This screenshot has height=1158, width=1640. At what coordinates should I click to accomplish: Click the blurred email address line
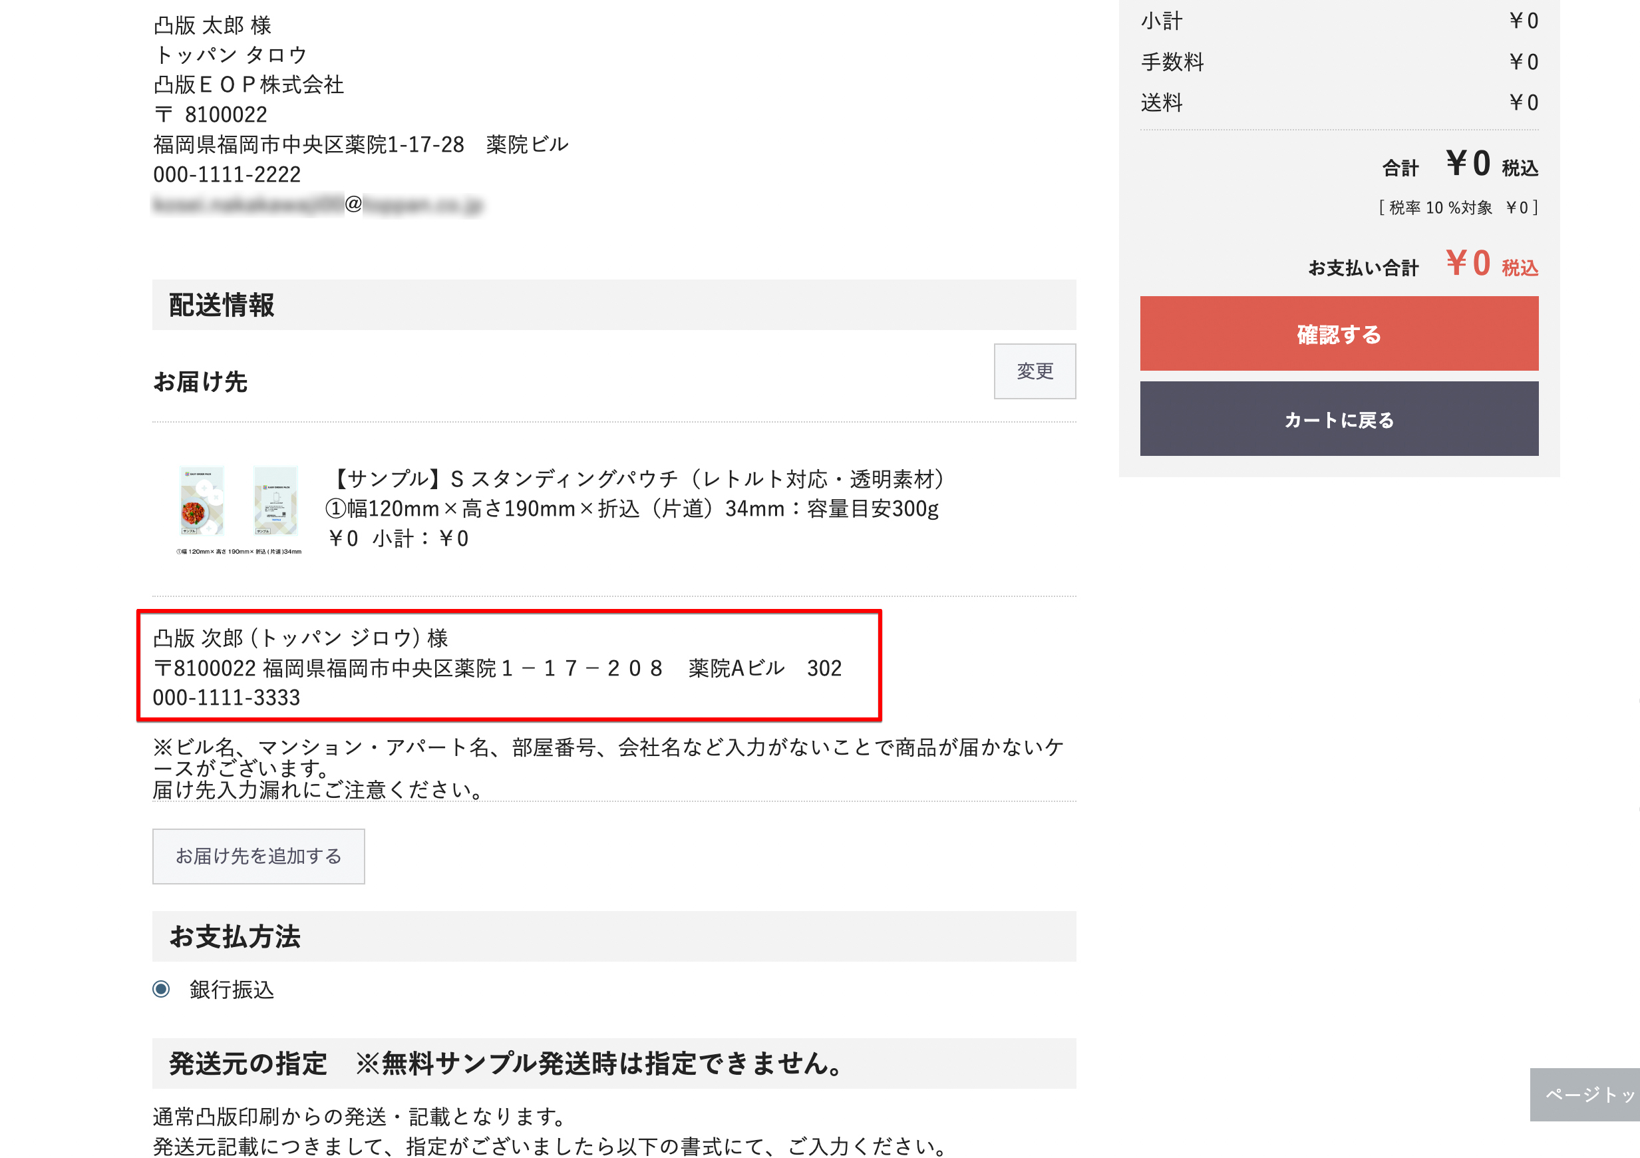[x=318, y=204]
